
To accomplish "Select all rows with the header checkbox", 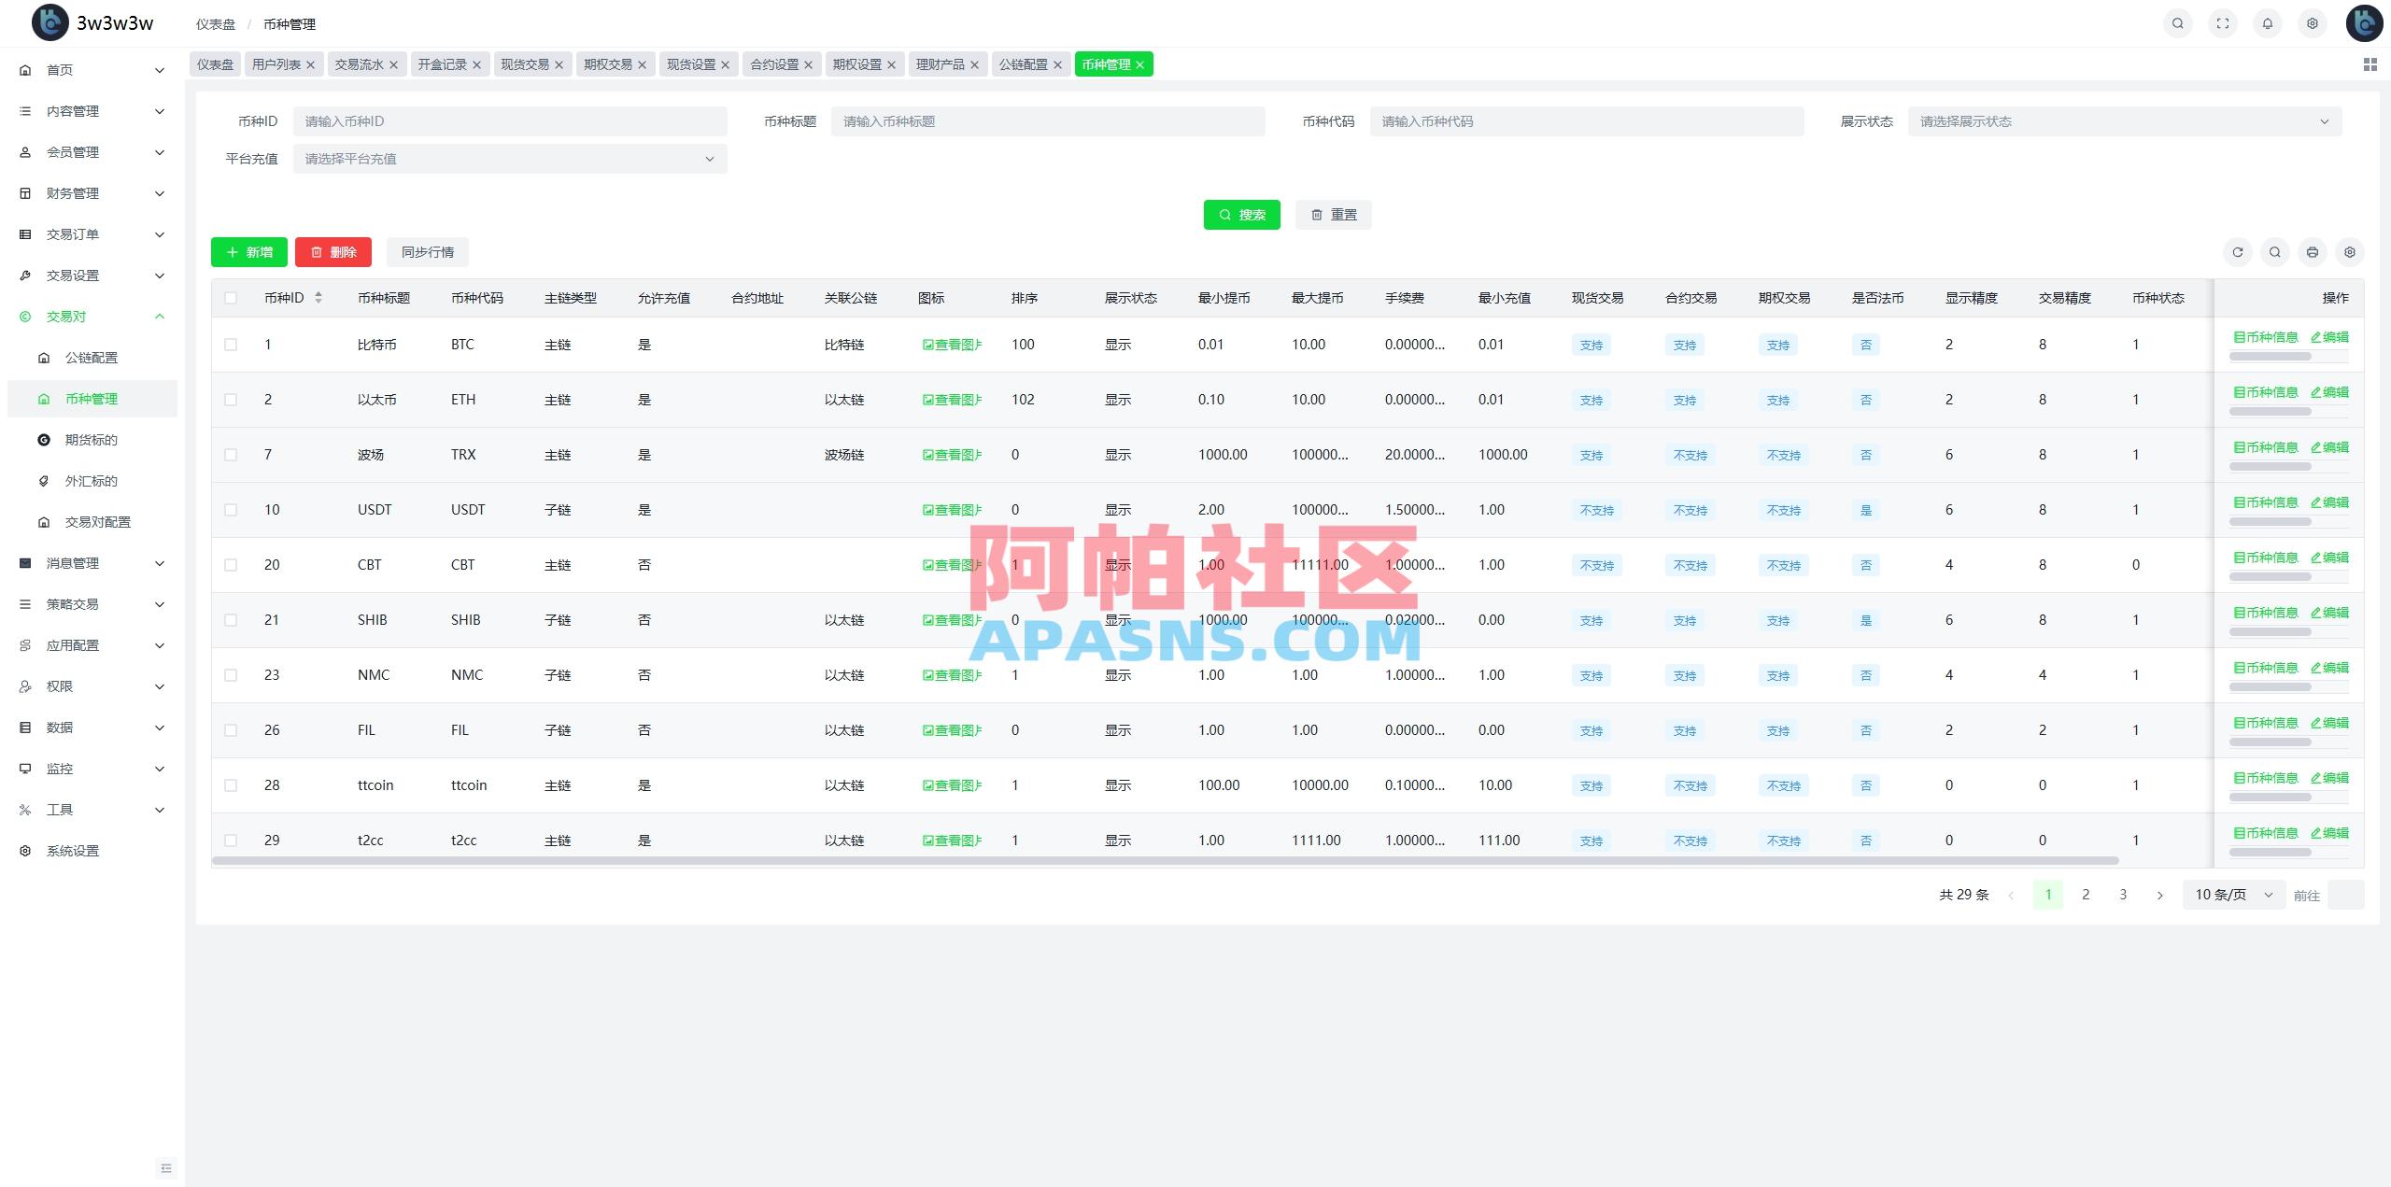I will coord(232,297).
